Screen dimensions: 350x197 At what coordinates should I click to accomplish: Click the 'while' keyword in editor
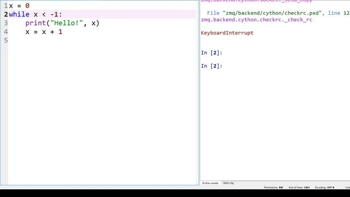click(19, 14)
